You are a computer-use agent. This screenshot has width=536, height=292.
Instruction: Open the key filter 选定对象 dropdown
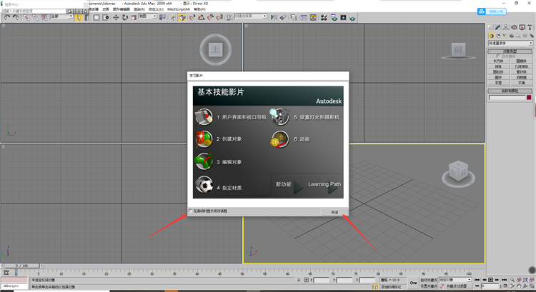(x=455, y=280)
